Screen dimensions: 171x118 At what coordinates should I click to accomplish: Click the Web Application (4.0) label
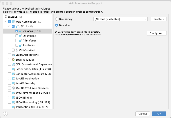(29, 22)
